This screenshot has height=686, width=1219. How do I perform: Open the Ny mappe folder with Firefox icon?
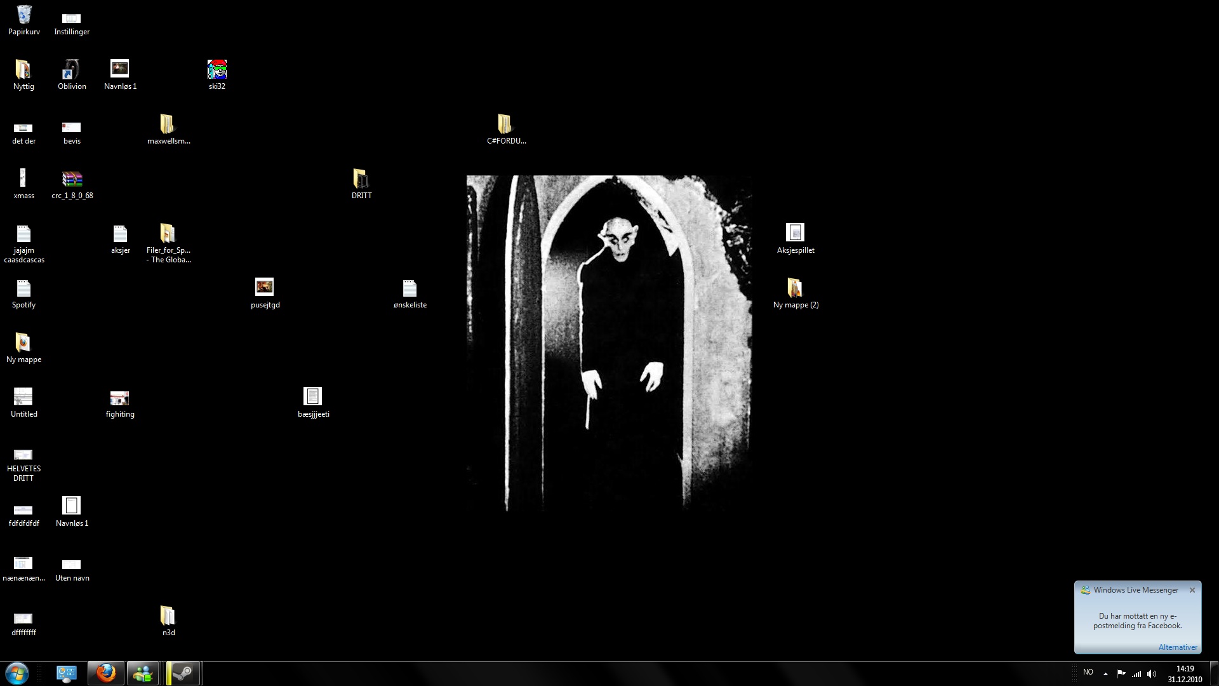click(x=23, y=348)
